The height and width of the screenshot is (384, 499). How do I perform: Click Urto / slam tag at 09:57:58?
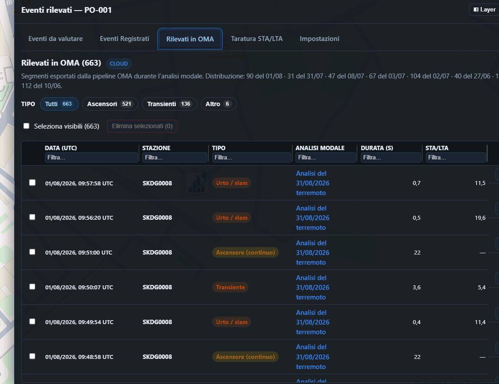click(x=232, y=183)
